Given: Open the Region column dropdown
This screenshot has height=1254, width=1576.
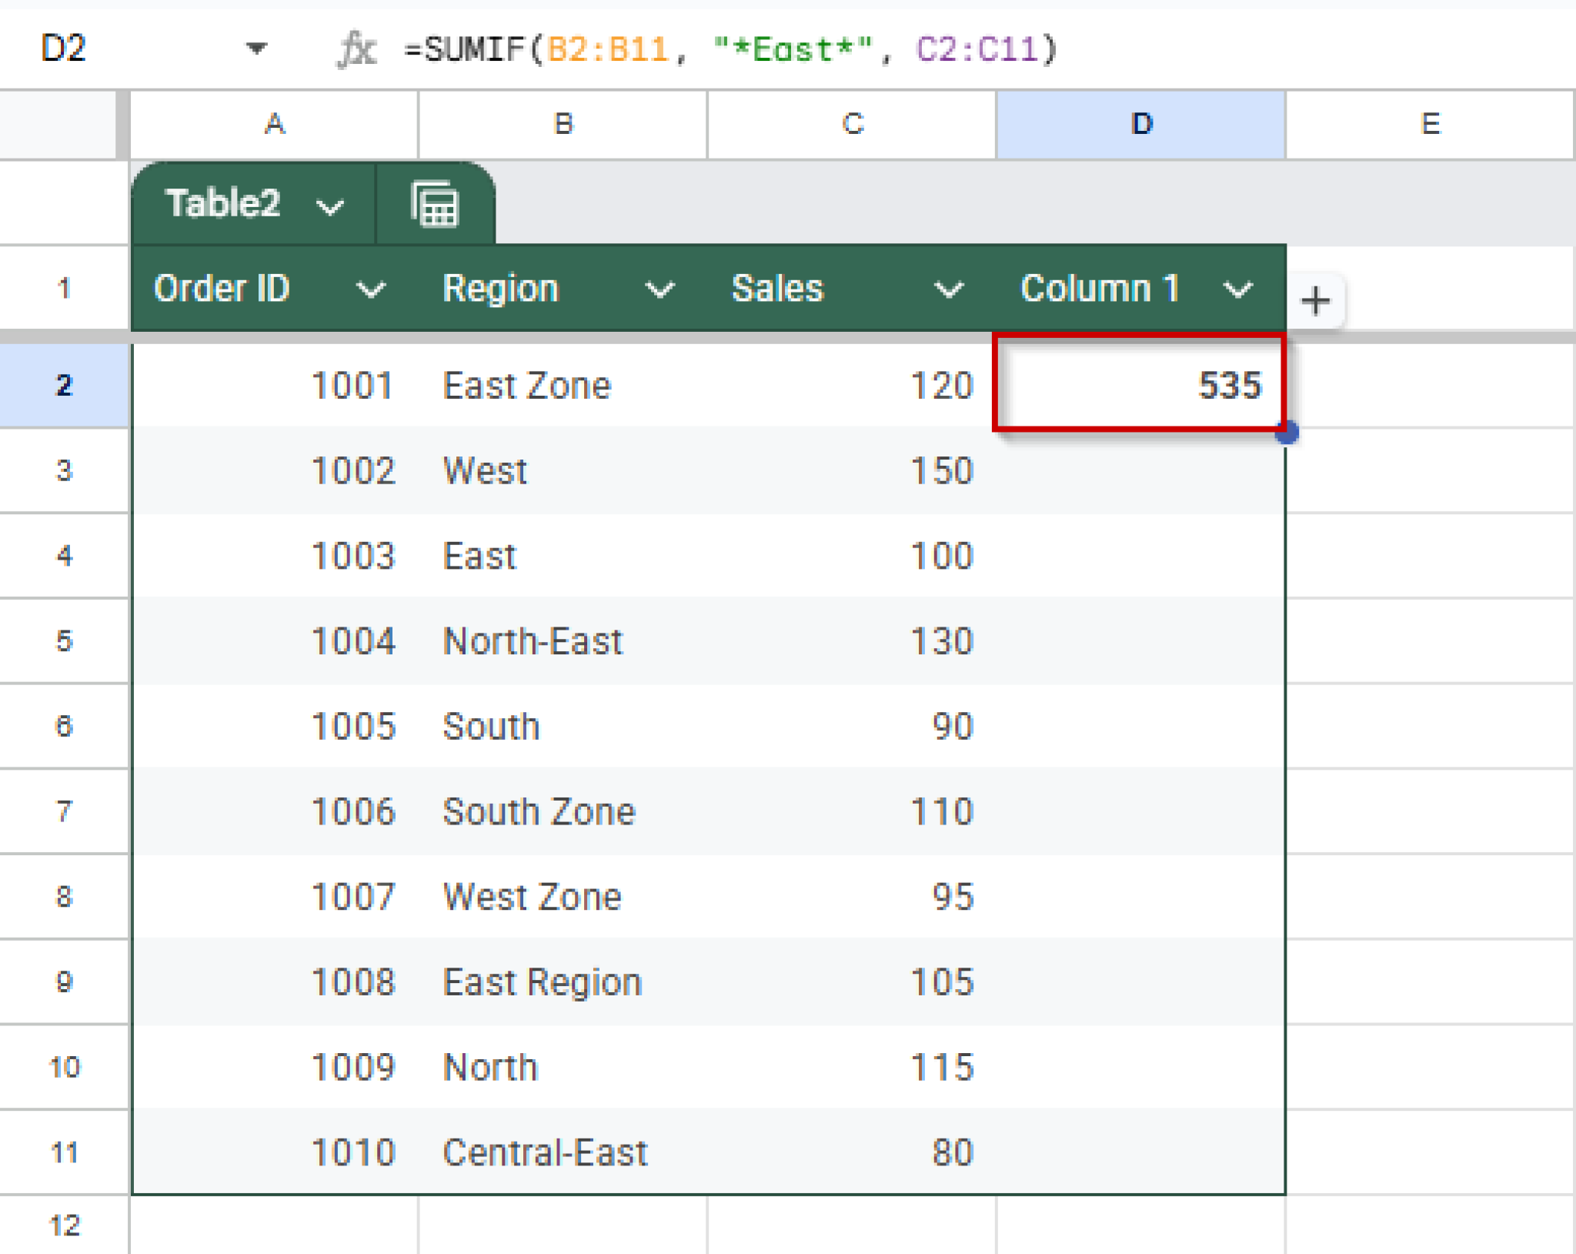Looking at the screenshot, I should (660, 290).
